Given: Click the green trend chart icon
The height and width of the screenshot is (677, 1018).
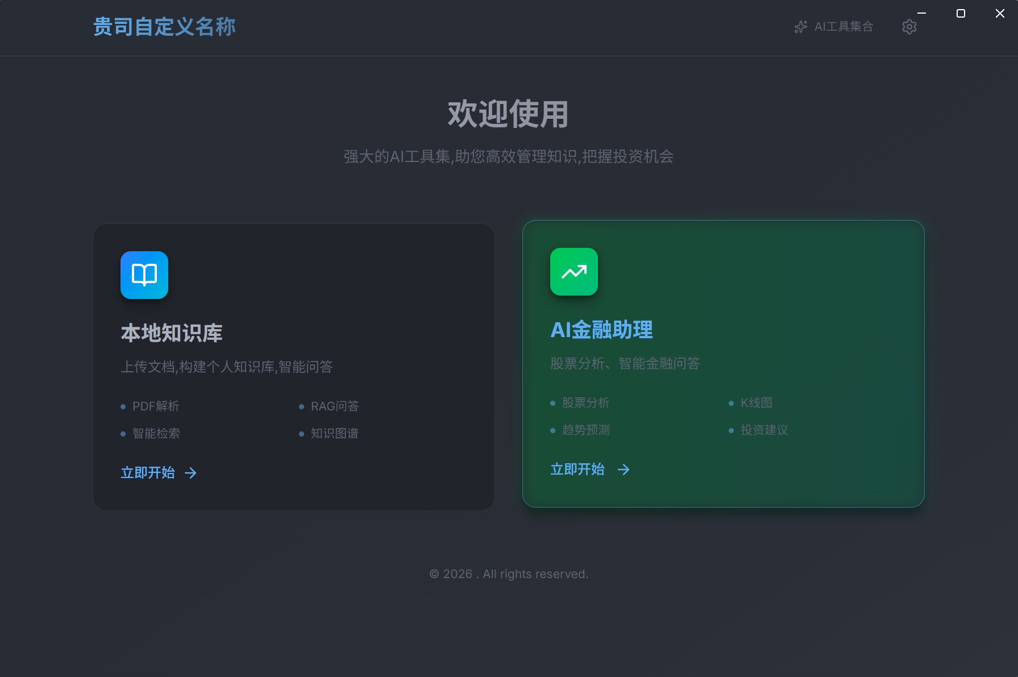Looking at the screenshot, I should pyautogui.click(x=574, y=272).
